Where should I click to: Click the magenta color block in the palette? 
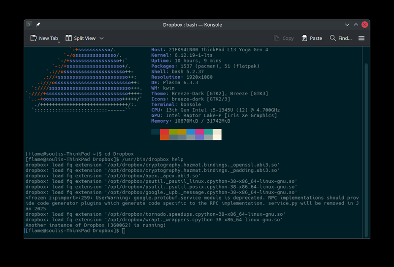point(199,132)
